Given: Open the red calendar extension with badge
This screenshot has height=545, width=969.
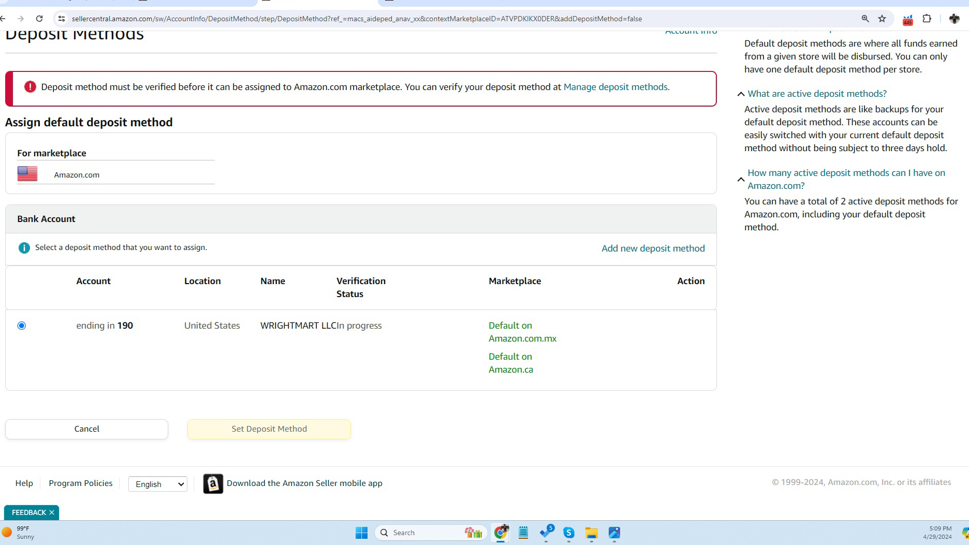Looking at the screenshot, I should pos(907,20).
